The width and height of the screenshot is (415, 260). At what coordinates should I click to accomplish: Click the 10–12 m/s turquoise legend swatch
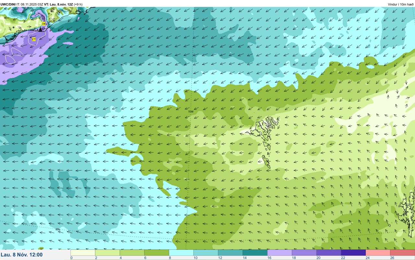click(x=206, y=253)
